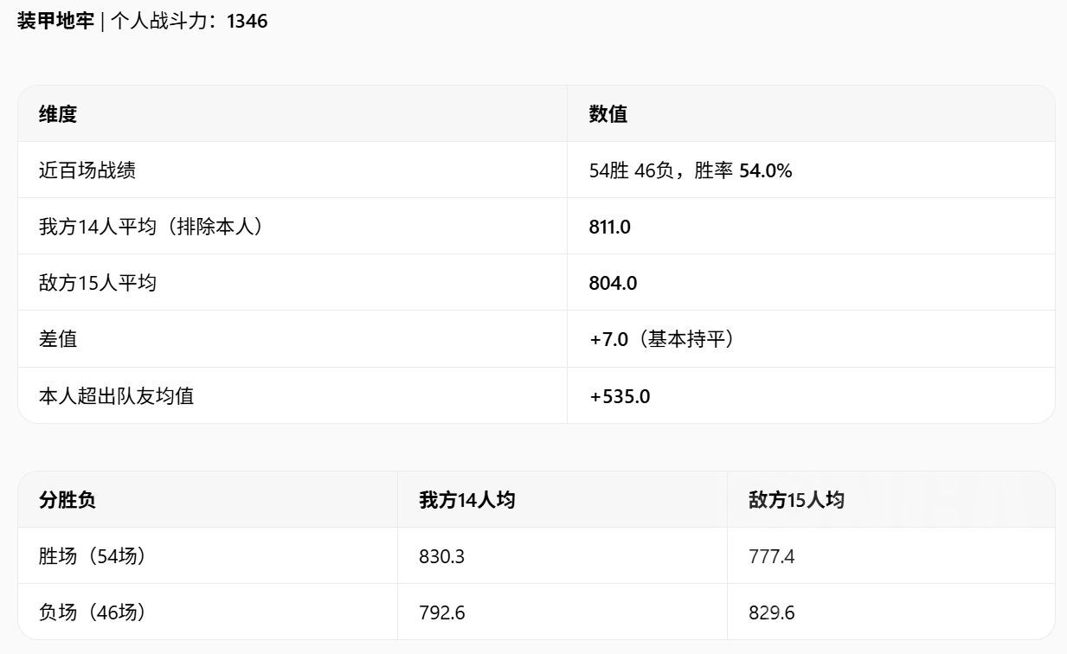This screenshot has width=1067, height=654.
Task: Select the 本人超出队友均值 row label
Action: point(116,396)
